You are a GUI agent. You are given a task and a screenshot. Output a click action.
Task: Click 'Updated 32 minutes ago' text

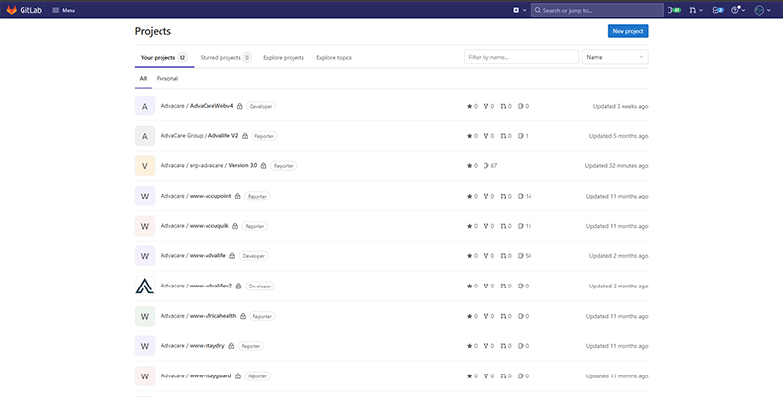point(617,165)
